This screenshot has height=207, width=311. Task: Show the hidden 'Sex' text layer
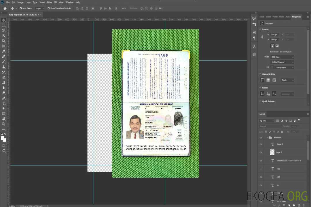click(x=261, y=169)
